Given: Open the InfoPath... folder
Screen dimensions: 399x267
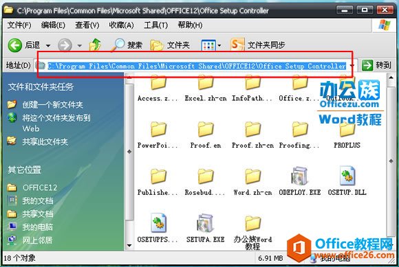Looking at the screenshot, I should pos(252,89).
